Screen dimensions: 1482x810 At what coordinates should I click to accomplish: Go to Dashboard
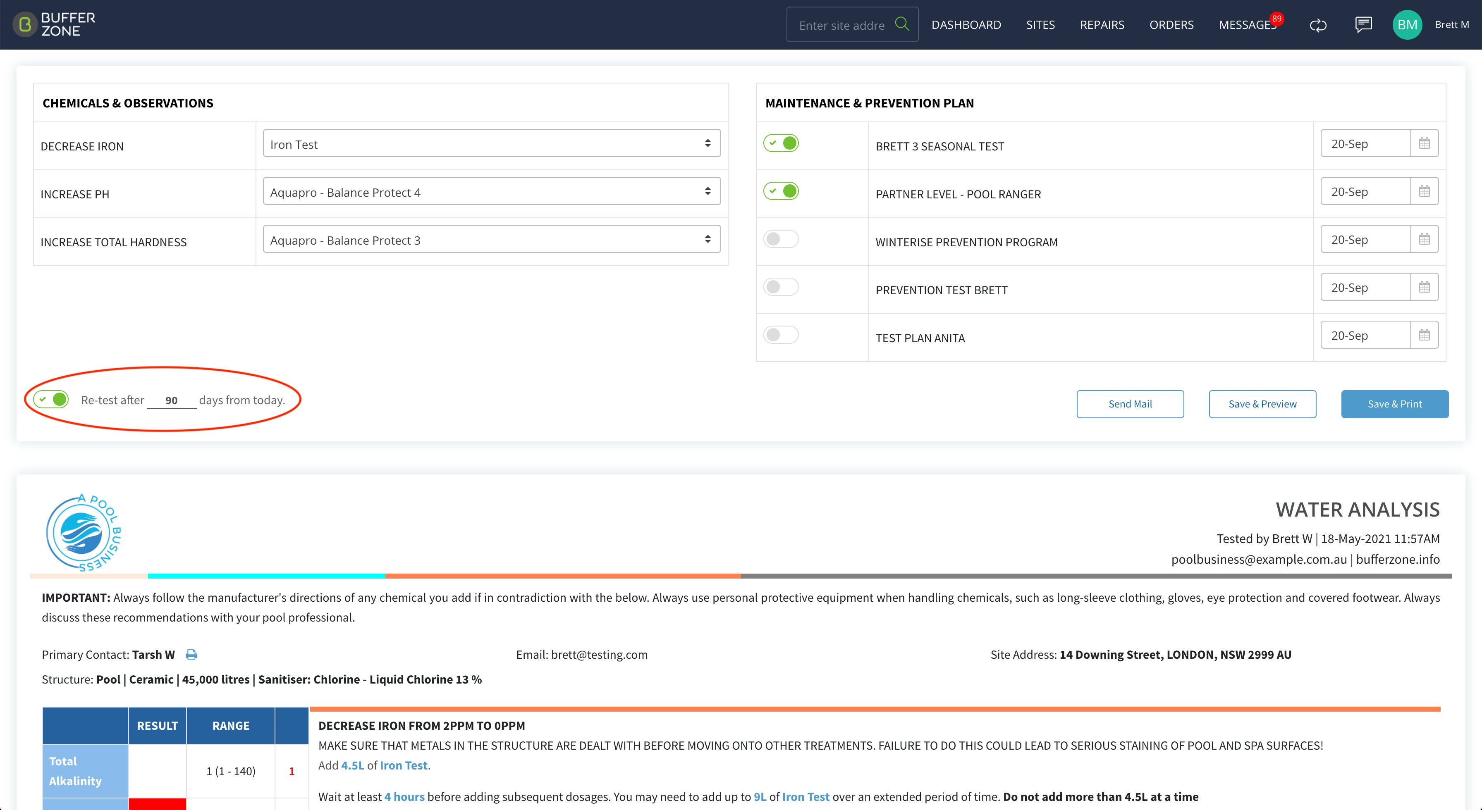[966, 25]
